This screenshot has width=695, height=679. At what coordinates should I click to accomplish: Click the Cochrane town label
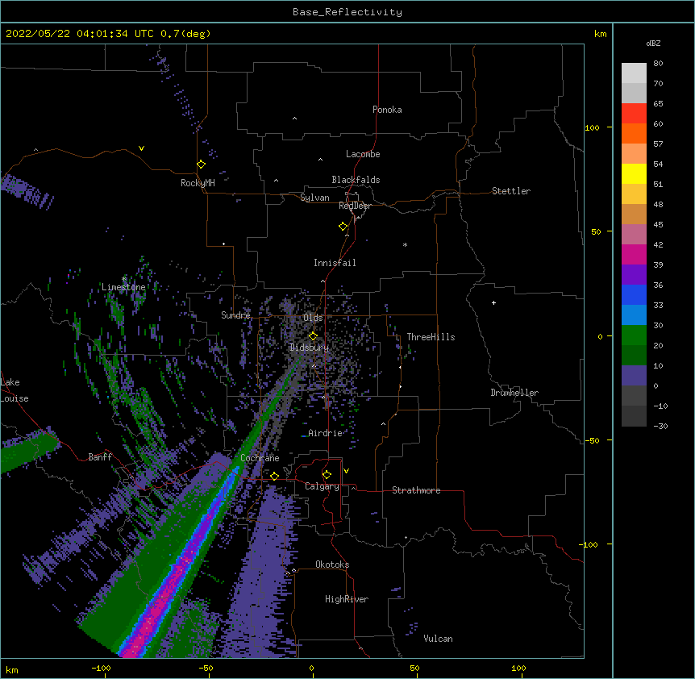(x=260, y=458)
